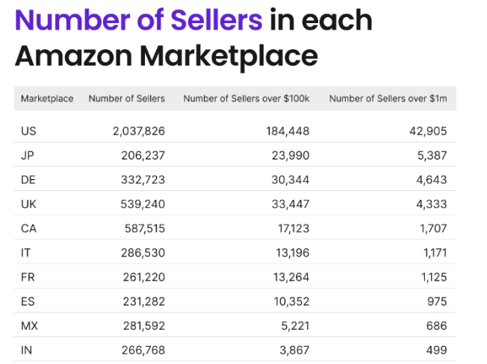Click the 2,037,826 sellers value
The image size is (487, 364).
pyautogui.click(x=139, y=131)
